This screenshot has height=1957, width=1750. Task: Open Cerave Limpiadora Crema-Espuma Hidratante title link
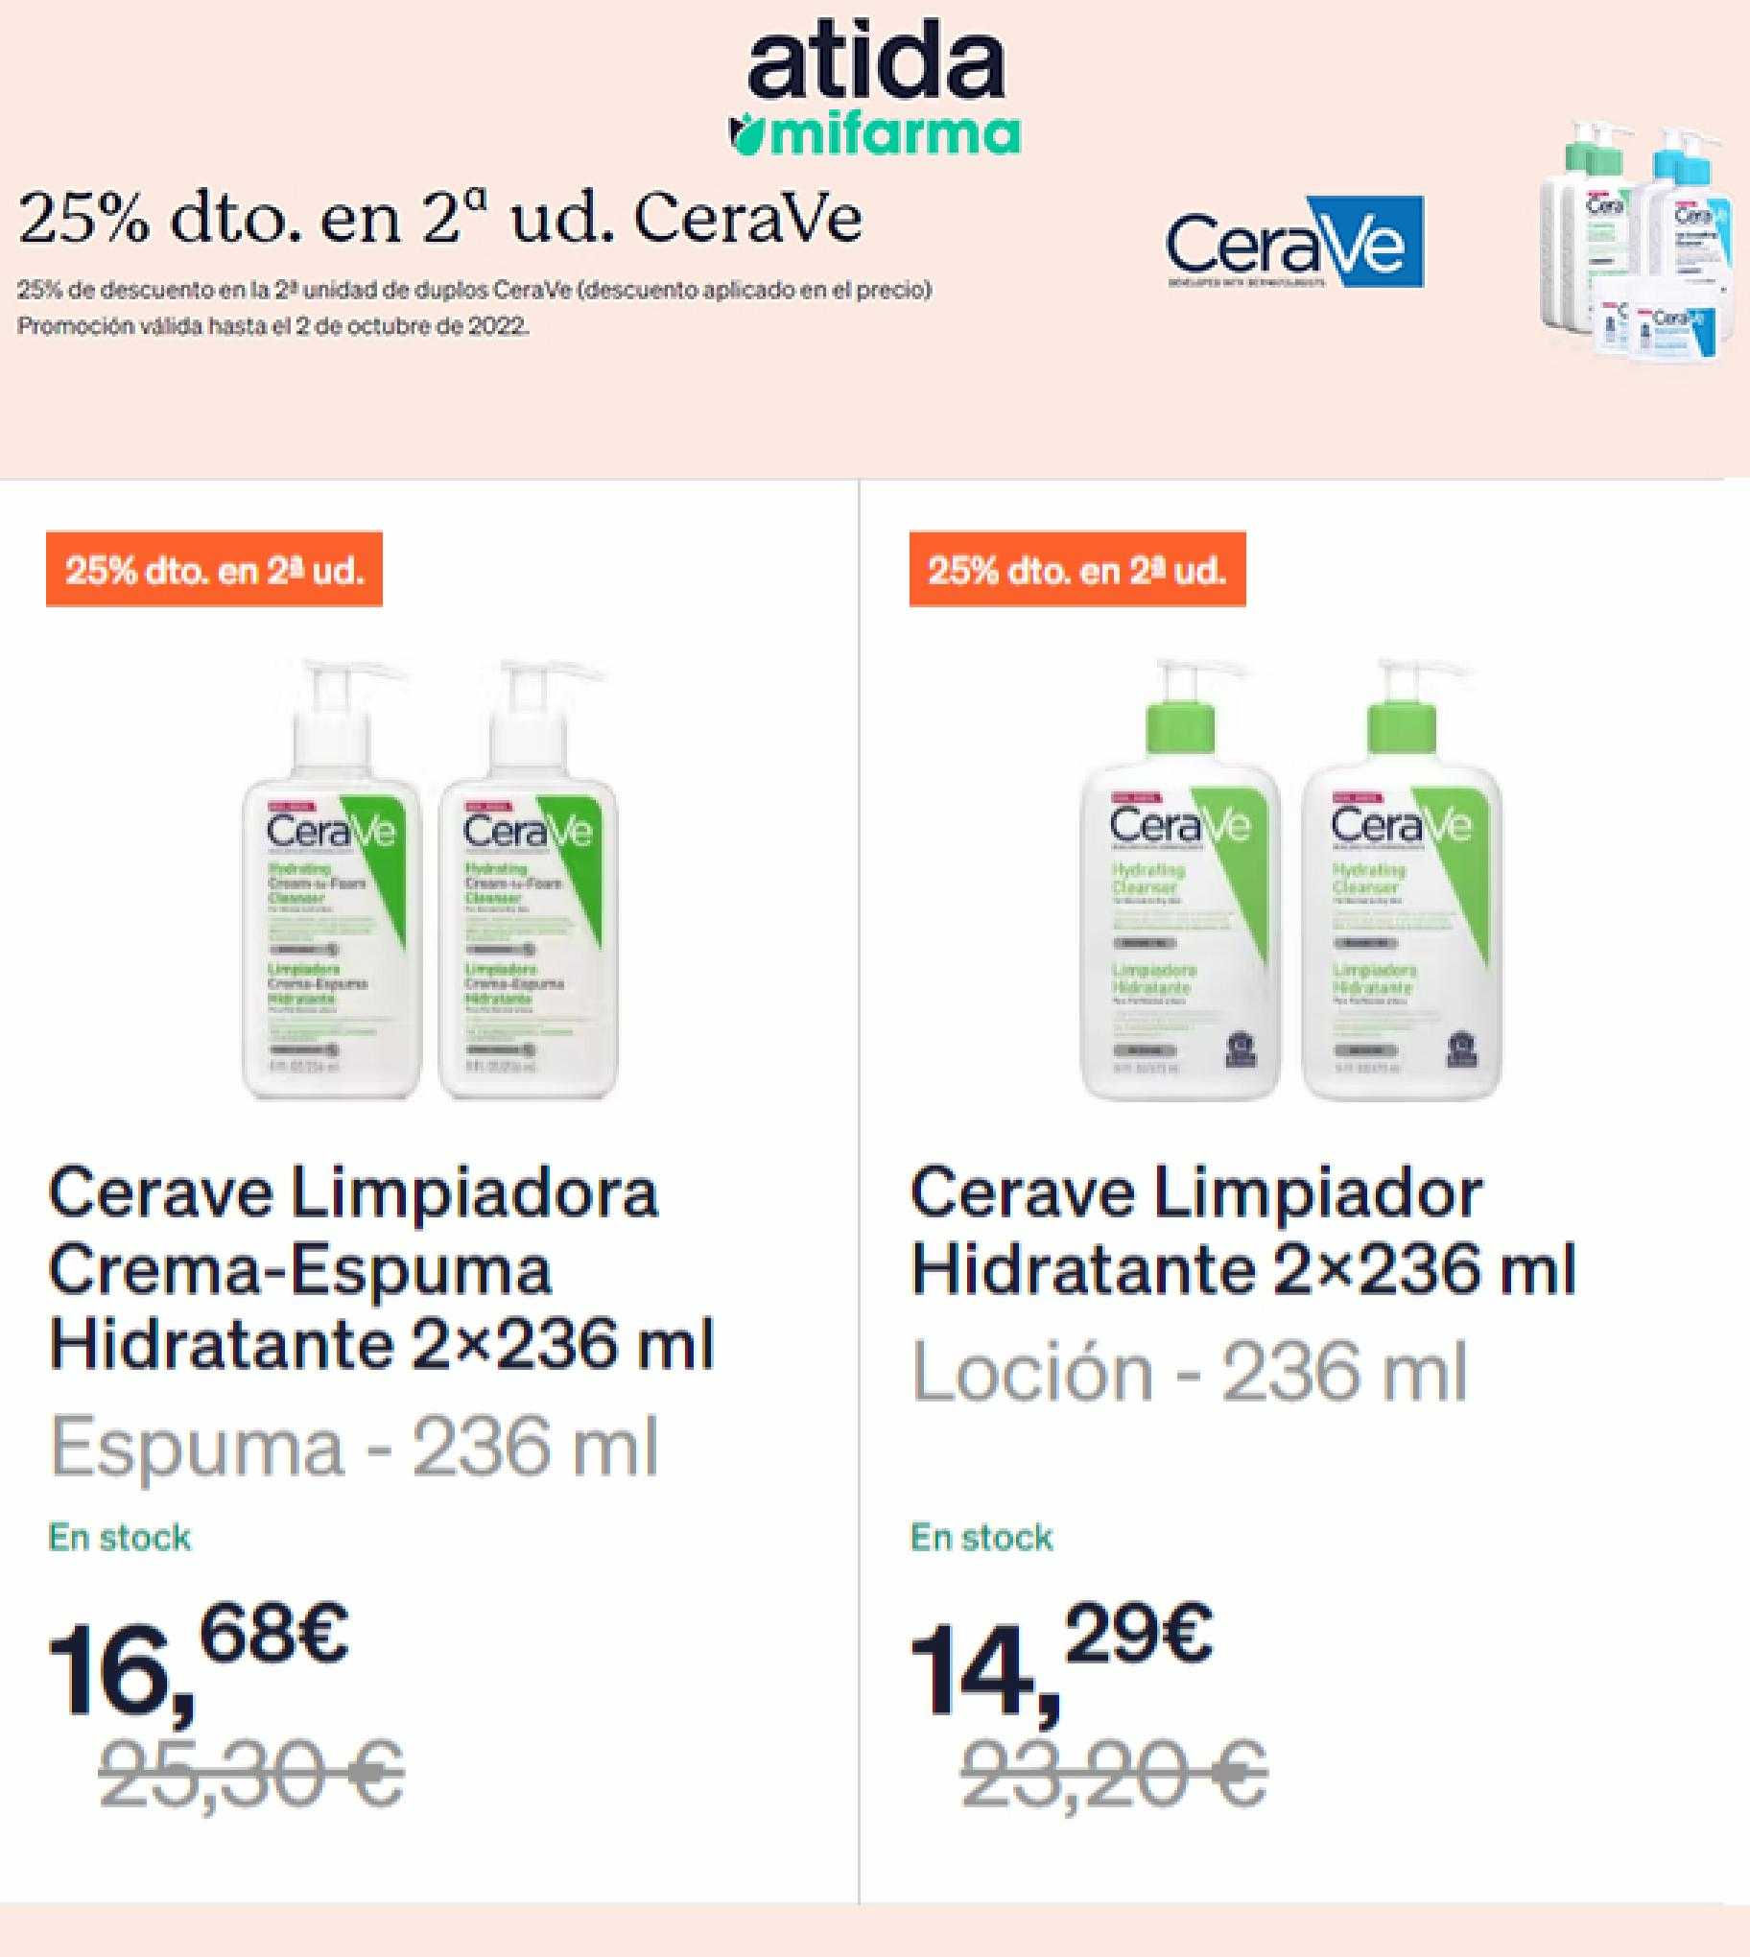point(382,1269)
